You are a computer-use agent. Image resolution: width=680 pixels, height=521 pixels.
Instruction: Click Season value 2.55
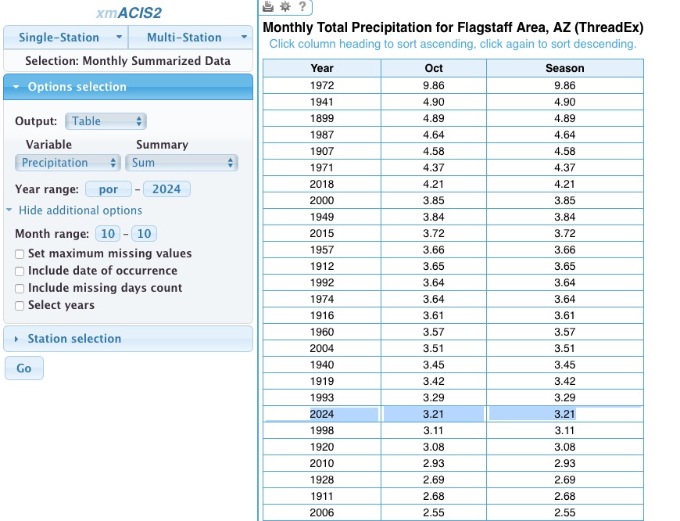pos(564,512)
